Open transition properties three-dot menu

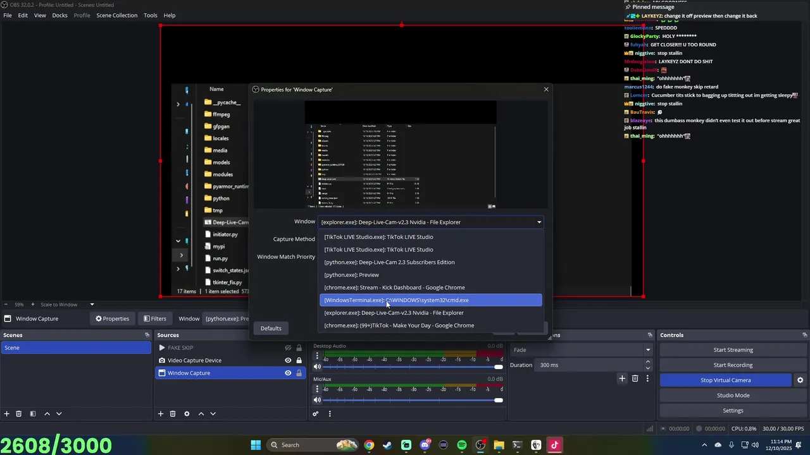tap(647, 379)
